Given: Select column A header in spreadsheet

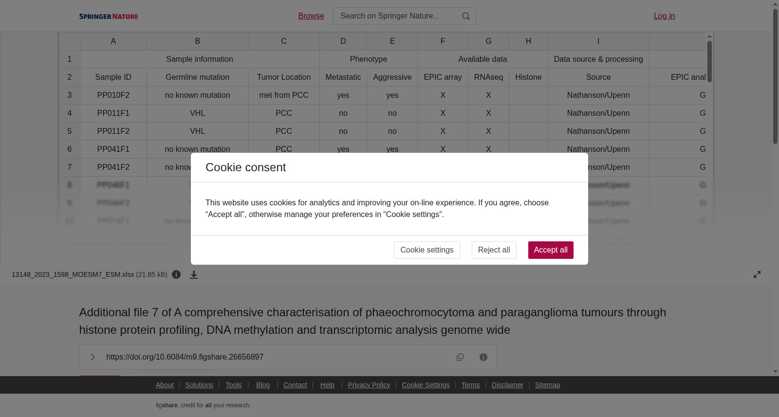Looking at the screenshot, I should 113,41.
